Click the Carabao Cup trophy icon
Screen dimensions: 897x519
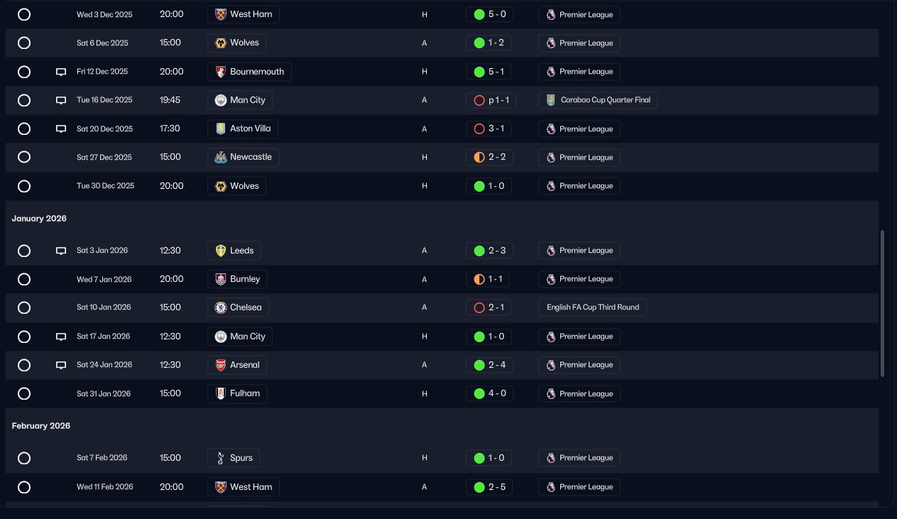click(551, 100)
